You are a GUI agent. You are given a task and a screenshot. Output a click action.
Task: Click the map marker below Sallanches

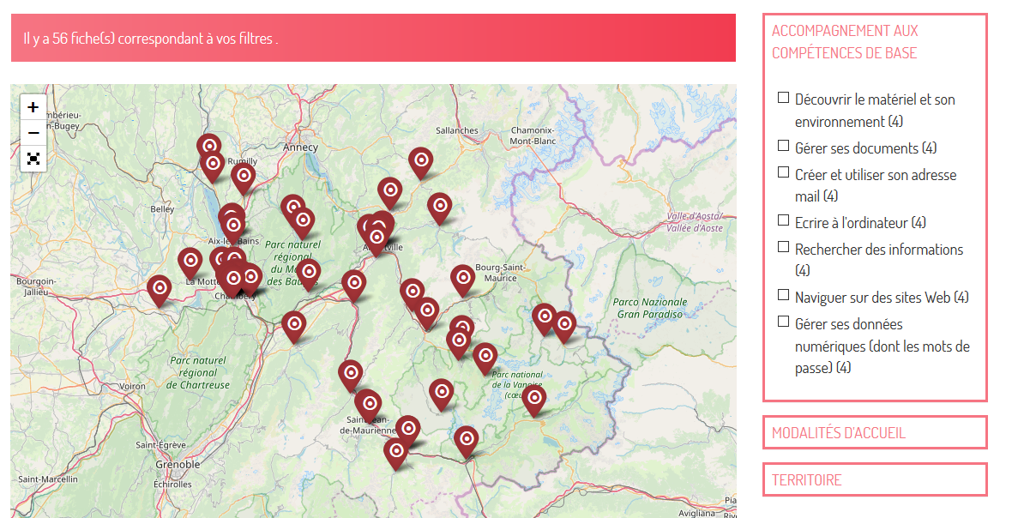[419, 160]
